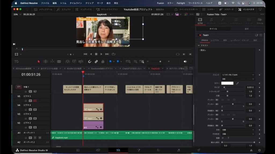The height and width of the screenshot is (154, 275).
Task: Toggle the timeline snapping magnet icon
Action: 90,61
